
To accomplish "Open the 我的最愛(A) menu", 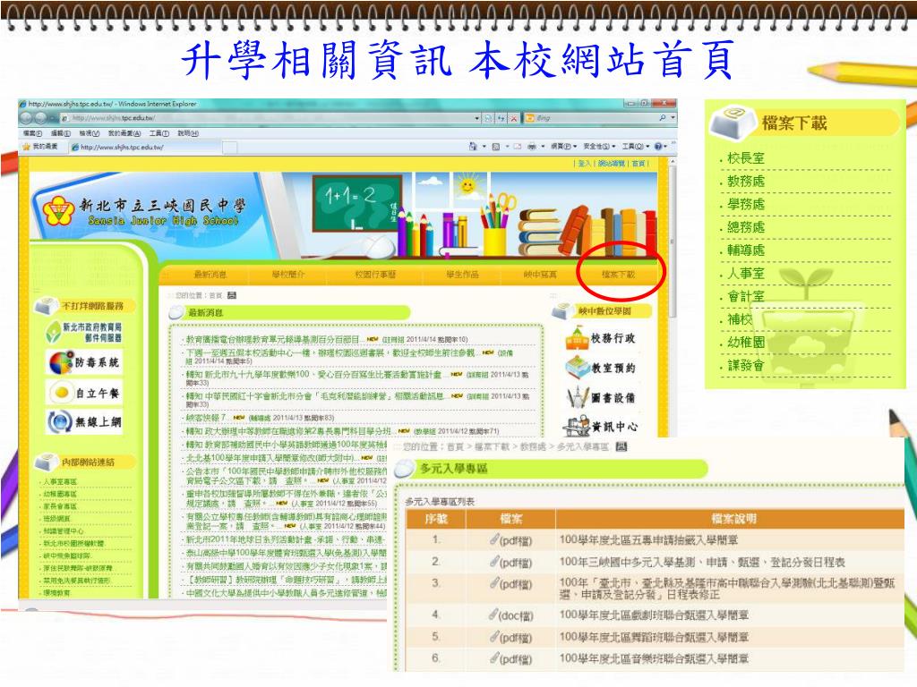I will pyautogui.click(x=124, y=133).
